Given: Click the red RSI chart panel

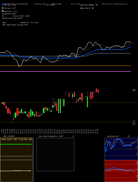Looking at the screenshot, I should (121, 171).
